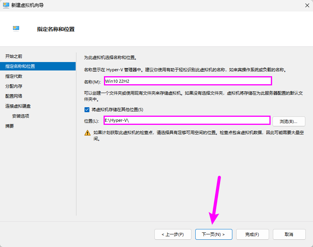Open folder browser with 浏览(B)...
The width and height of the screenshot is (313, 247).
click(x=289, y=121)
